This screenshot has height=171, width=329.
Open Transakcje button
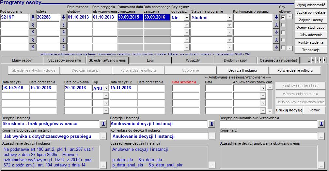(x=311, y=50)
